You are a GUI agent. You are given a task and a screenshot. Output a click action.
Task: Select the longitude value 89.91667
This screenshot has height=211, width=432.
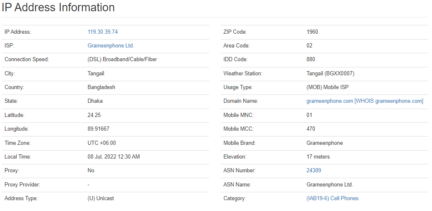pyautogui.click(x=98, y=129)
